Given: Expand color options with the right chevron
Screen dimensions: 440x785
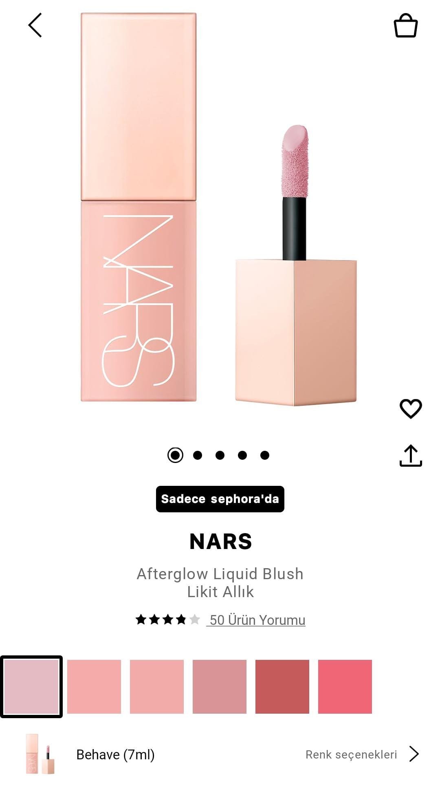Looking at the screenshot, I should click(x=414, y=754).
